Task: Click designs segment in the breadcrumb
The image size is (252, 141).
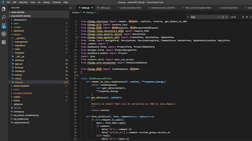Action: (x=76, y=12)
